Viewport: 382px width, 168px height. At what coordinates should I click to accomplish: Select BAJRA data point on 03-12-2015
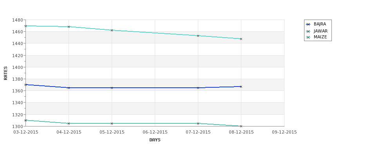tap(25, 85)
